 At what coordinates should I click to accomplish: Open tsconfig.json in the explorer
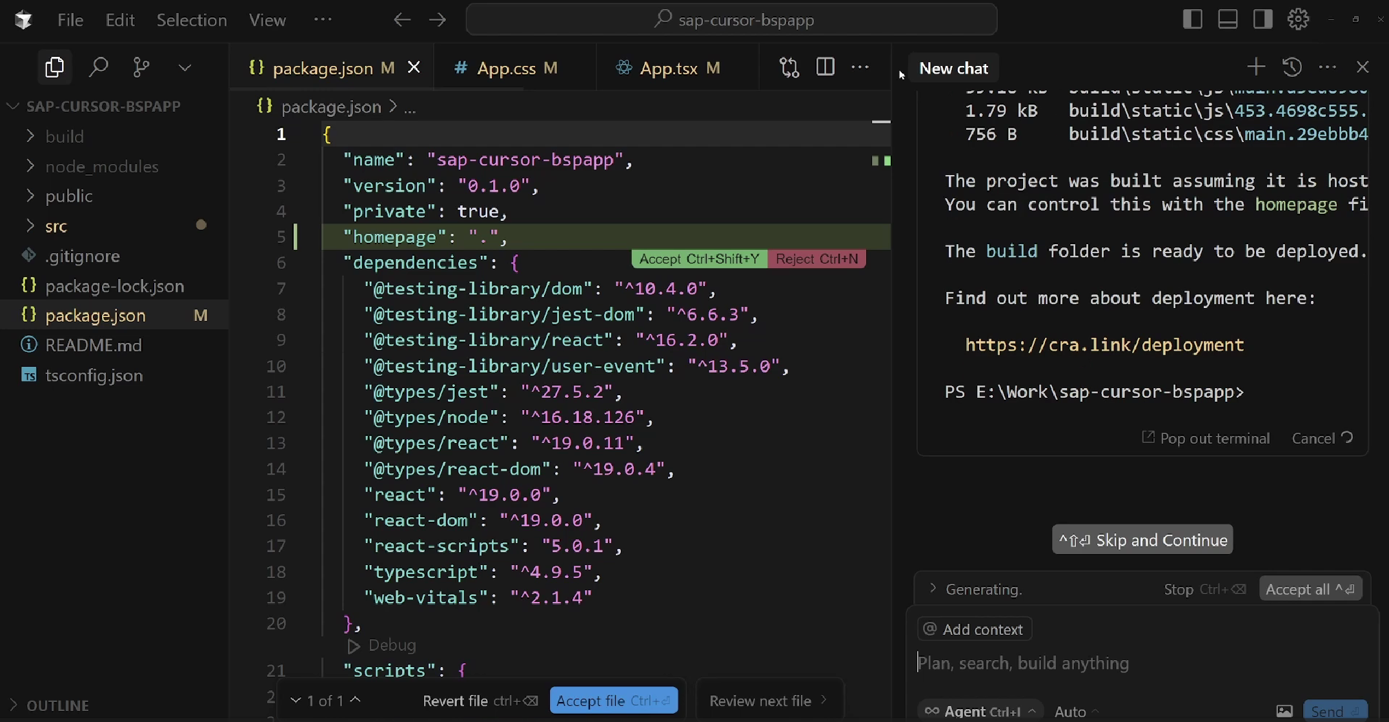click(x=114, y=375)
